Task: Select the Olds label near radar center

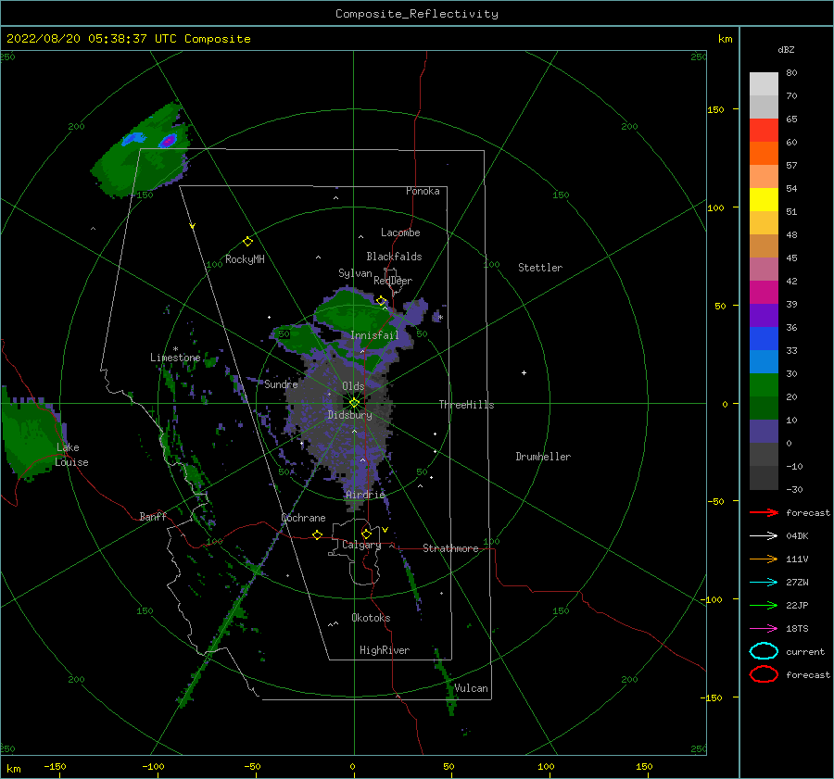Action: click(353, 386)
